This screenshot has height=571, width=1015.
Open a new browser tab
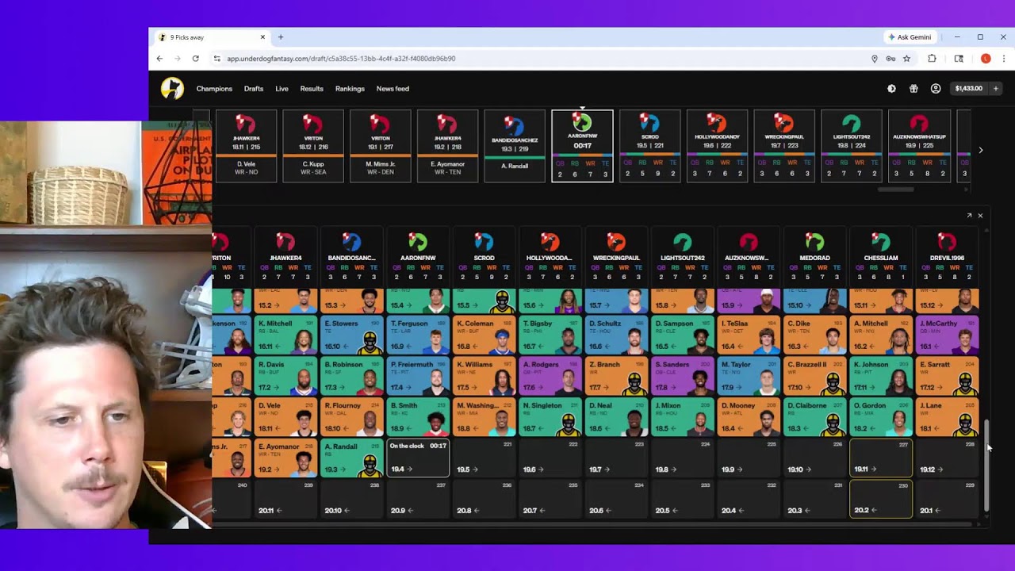(281, 37)
